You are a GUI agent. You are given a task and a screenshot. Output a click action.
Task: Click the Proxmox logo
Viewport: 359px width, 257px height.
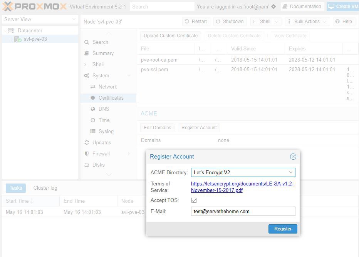pyautogui.click(x=34, y=7)
